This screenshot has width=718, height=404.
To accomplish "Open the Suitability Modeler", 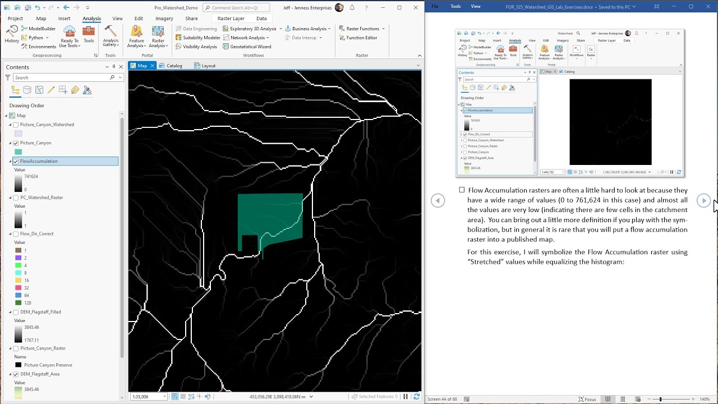I will point(197,38).
